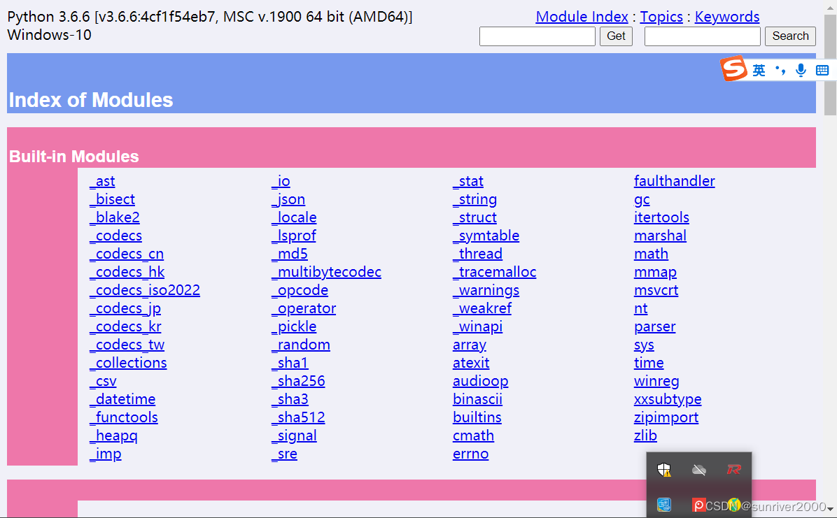Open the _multibytecodec module link
Viewport: 837px width, 518px height.
[326, 272]
